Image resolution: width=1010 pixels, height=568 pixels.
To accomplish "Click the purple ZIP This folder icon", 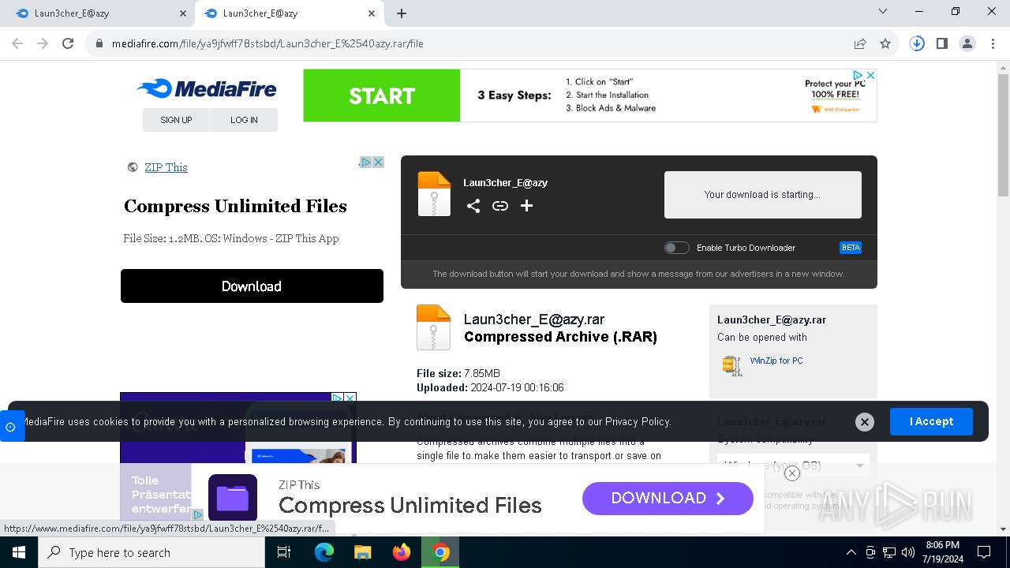I will 233,498.
